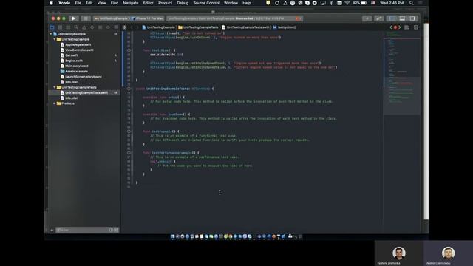Enable code review mode button
Screen dimensions: 473x266
(x=379, y=18)
